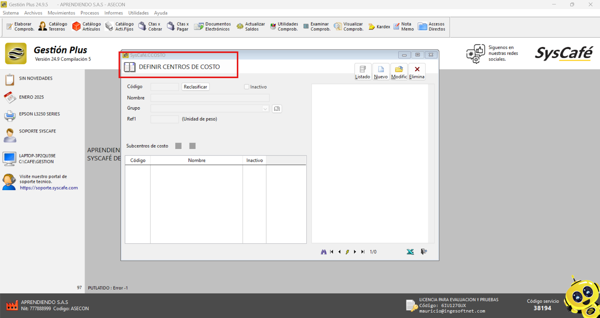600x318 pixels.
Task: Click the Reclasificar button
Action: tap(195, 87)
